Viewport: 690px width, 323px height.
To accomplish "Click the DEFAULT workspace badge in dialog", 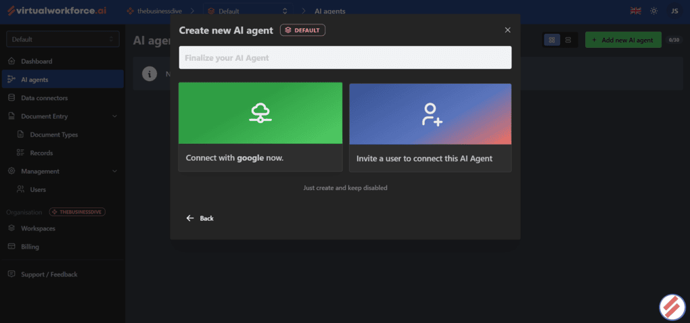I will pyautogui.click(x=302, y=30).
